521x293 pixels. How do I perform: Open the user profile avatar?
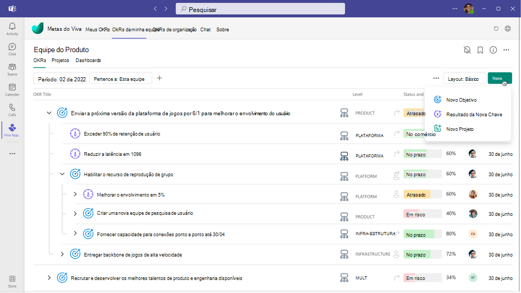coord(468,9)
